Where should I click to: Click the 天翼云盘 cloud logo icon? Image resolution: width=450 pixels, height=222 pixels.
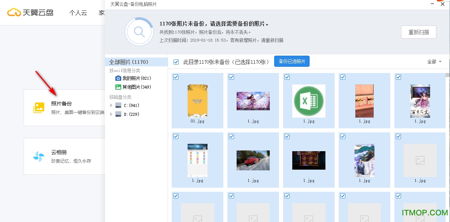[x=14, y=13]
